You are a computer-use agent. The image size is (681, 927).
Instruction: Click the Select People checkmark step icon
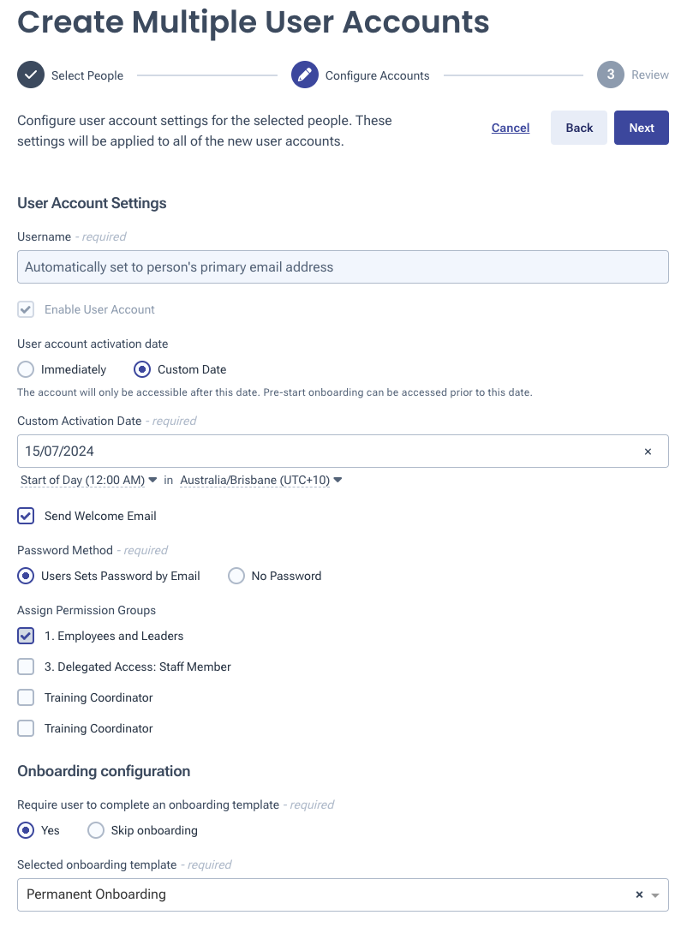pyautogui.click(x=31, y=75)
